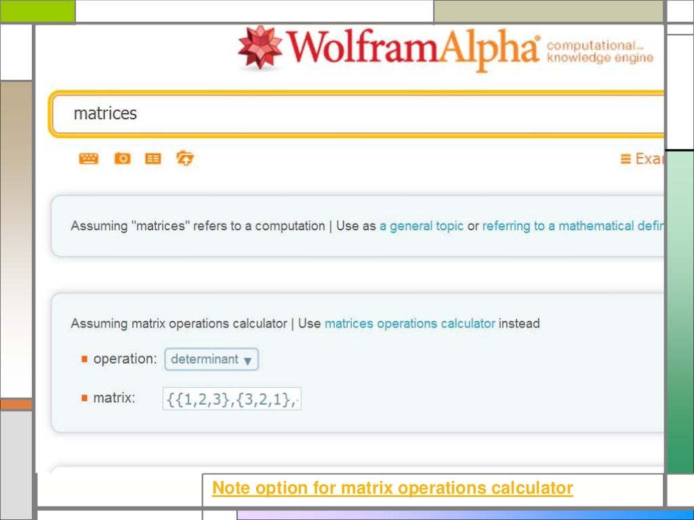Edit the matrix input field
Screen dimensions: 694x520
tap(232, 399)
